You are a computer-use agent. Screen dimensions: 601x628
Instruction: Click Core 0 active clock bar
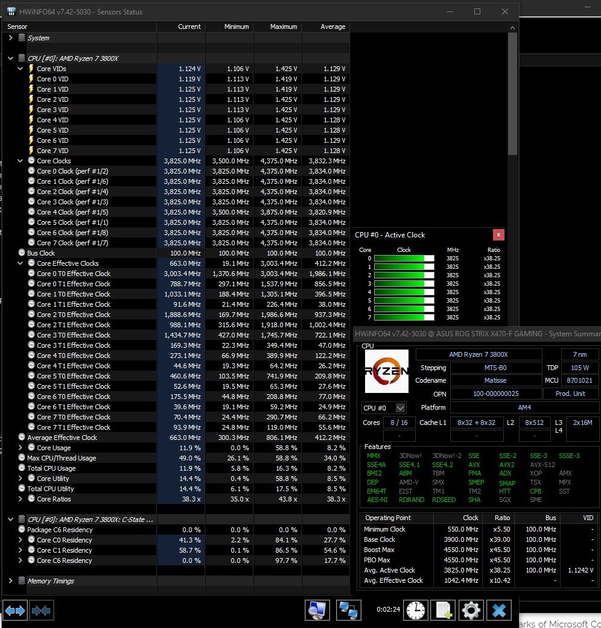[404, 259]
